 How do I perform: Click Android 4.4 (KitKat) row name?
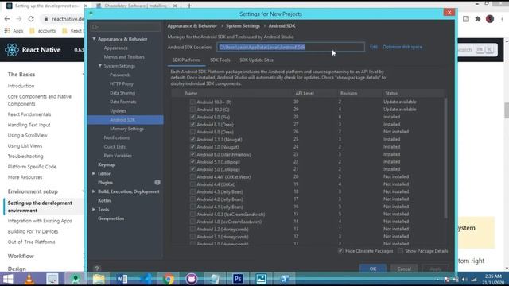216,184
